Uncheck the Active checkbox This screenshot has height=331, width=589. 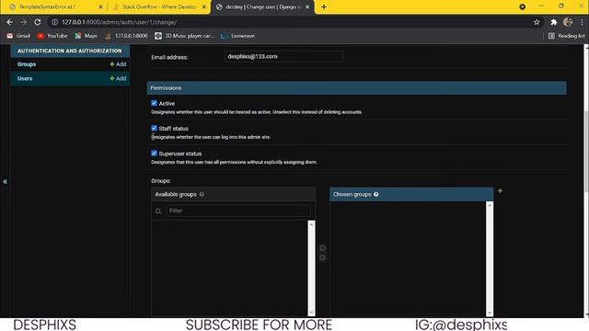pyautogui.click(x=154, y=103)
